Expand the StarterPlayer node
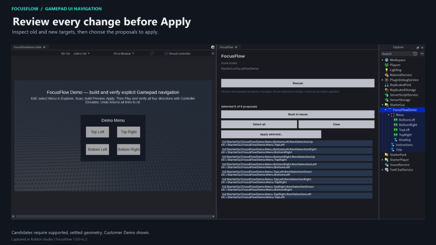Viewport: 436px width, 245px height. [x=382, y=160]
